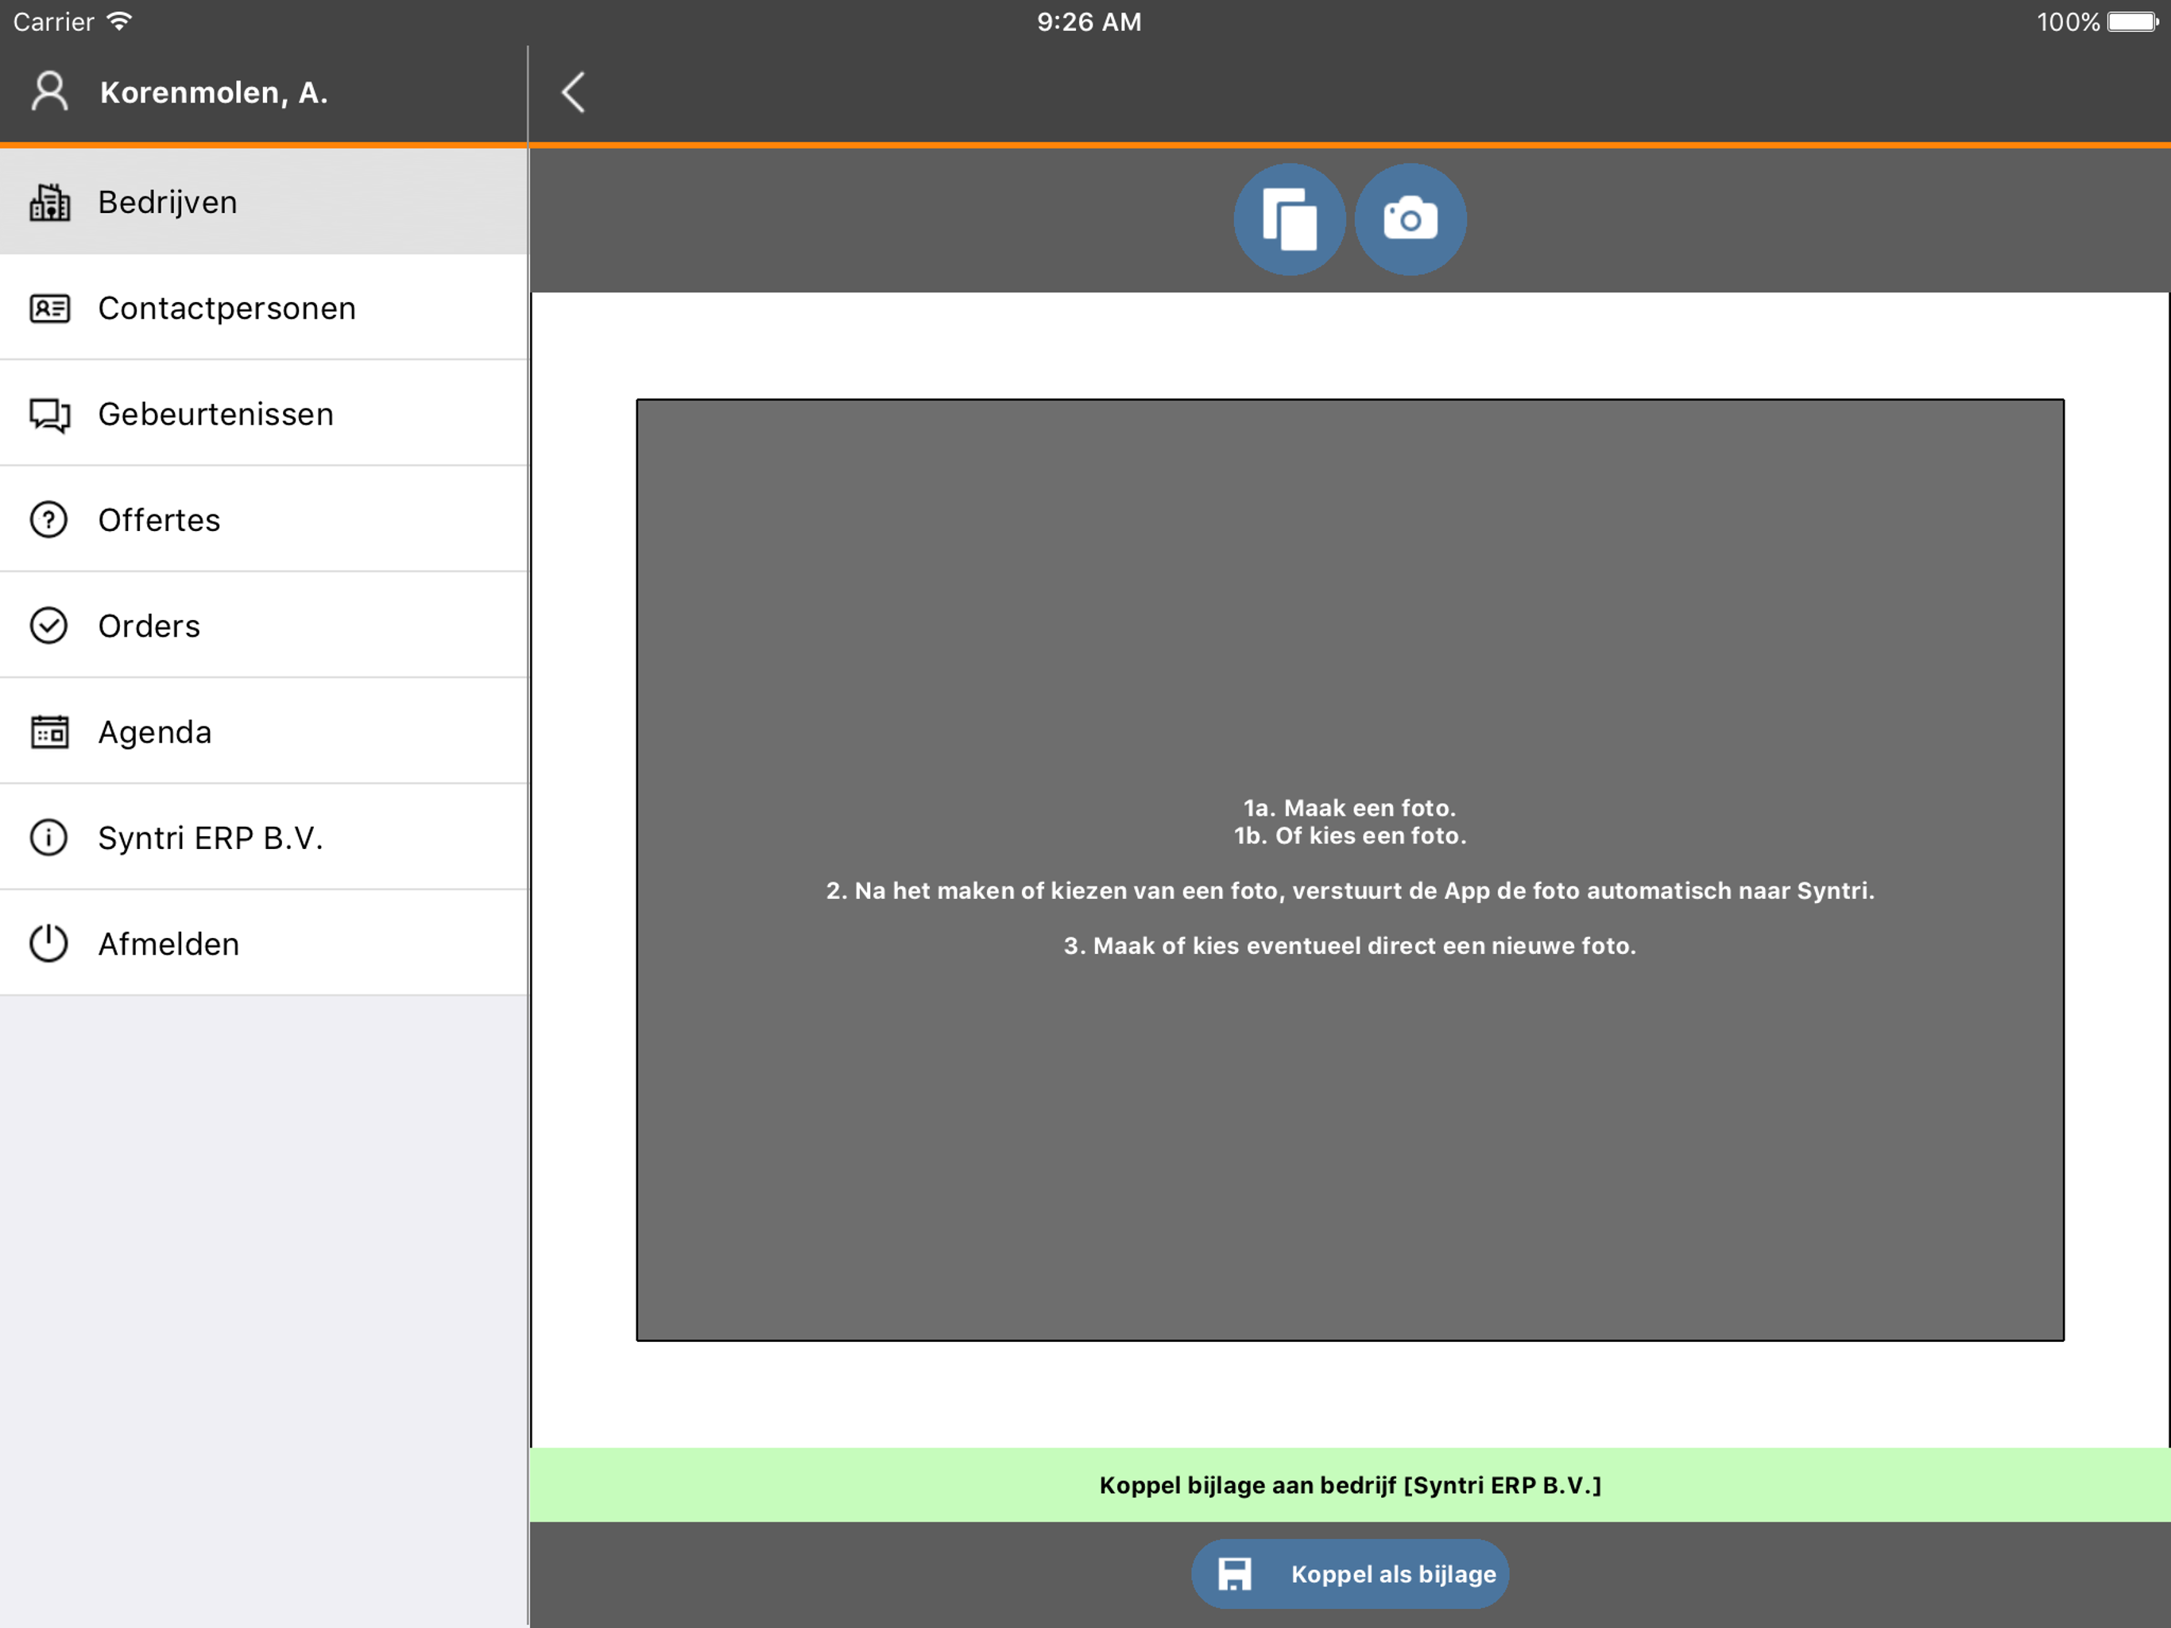Take a picture with the camera button
The height and width of the screenshot is (1628, 2171).
point(1411,219)
